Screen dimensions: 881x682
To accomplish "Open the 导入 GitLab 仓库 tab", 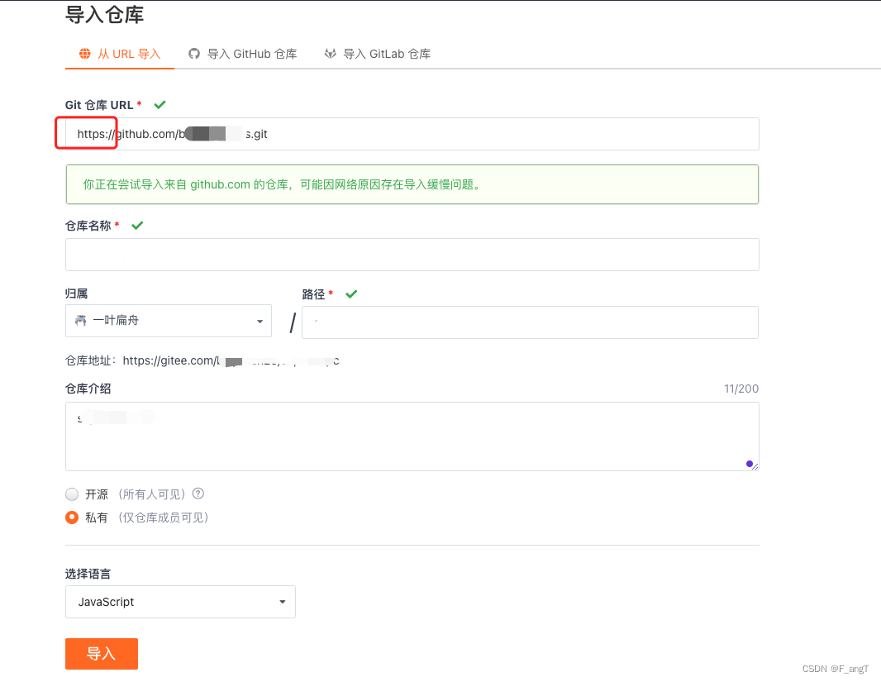I will 378,54.
